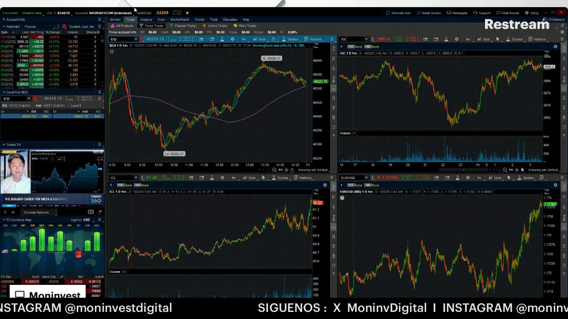Image resolution: width=568 pixels, height=319 pixels.
Task: Open FX Currency Map gadget menu icon
Action: 99,220
